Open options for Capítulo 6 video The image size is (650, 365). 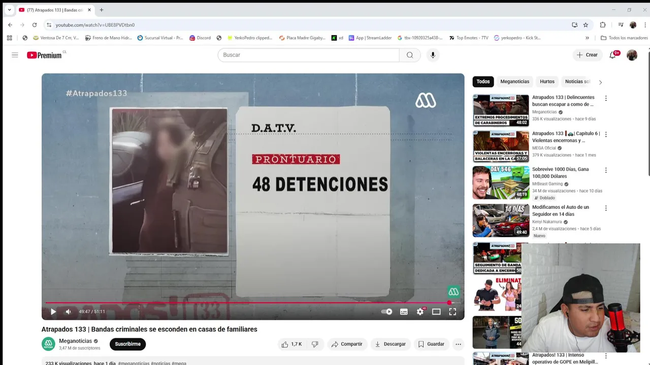[605, 134]
